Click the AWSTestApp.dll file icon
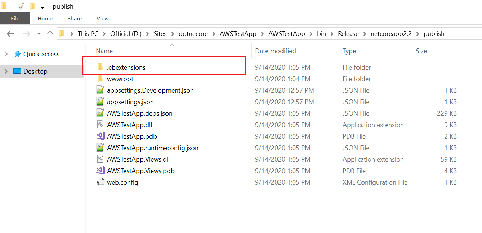Screen dimensions: 482x233 tap(100, 125)
